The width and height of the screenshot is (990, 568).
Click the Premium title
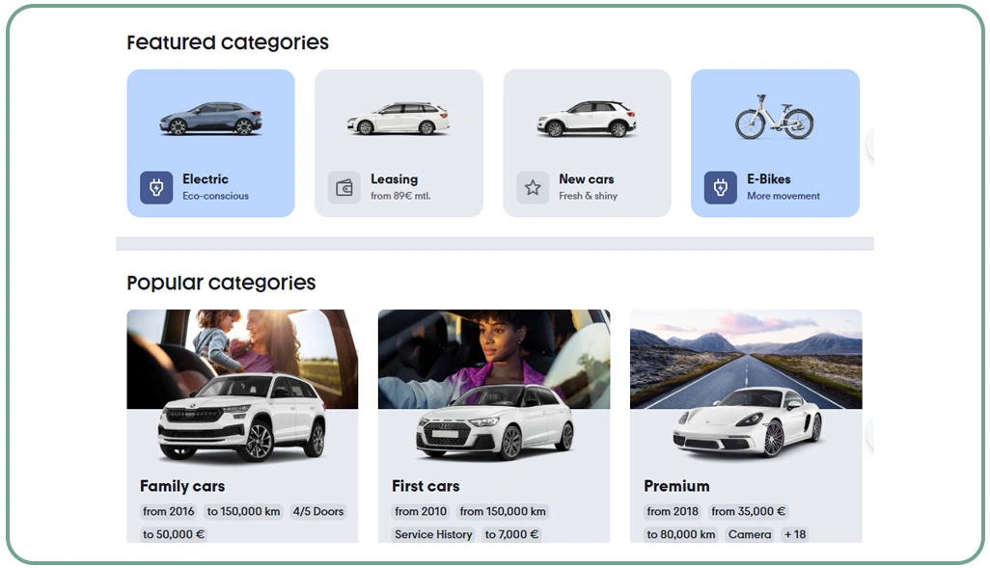[676, 486]
